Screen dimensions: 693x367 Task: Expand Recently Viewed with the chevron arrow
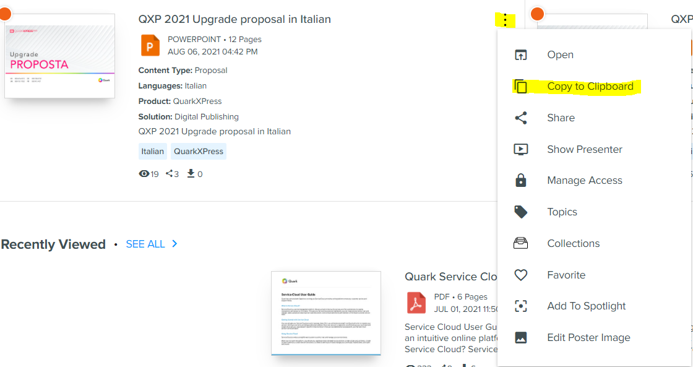[x=174, y=244]
